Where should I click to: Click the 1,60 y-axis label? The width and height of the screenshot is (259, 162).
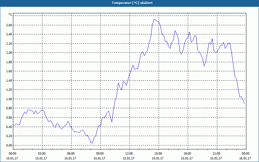click(9, 71)
